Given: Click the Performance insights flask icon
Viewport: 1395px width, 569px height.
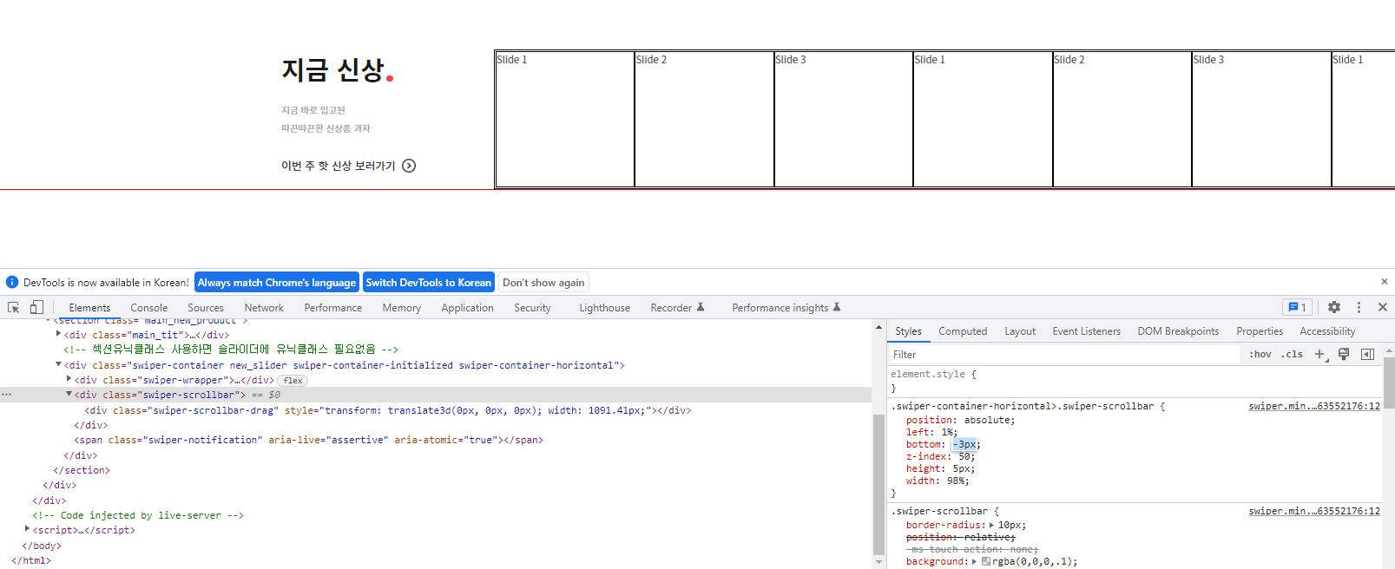Looking at the screenshot, I should [837, 307].
